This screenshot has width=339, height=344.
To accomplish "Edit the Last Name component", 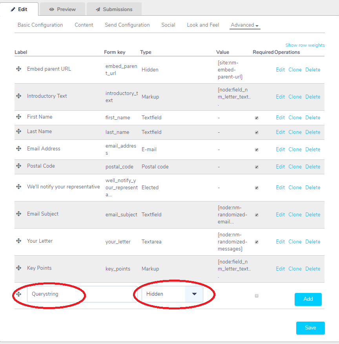I will tap(280, 132).
